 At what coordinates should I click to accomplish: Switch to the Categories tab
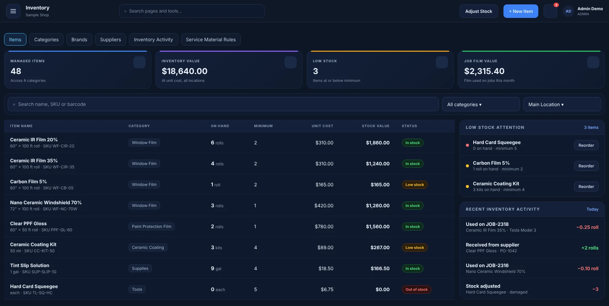pos(46,40)
